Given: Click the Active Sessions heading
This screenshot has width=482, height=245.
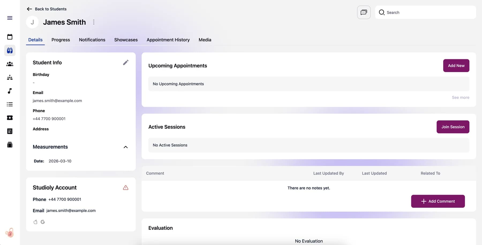Looking at the screenshot, I should click(x=167, y=127).
